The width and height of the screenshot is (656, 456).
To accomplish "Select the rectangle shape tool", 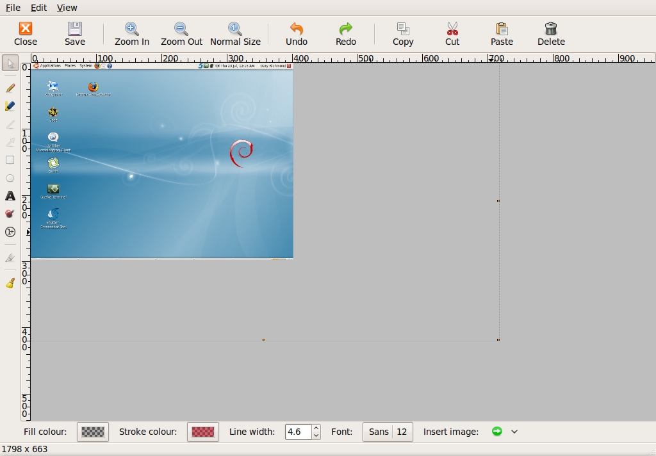I will [10, 160].
